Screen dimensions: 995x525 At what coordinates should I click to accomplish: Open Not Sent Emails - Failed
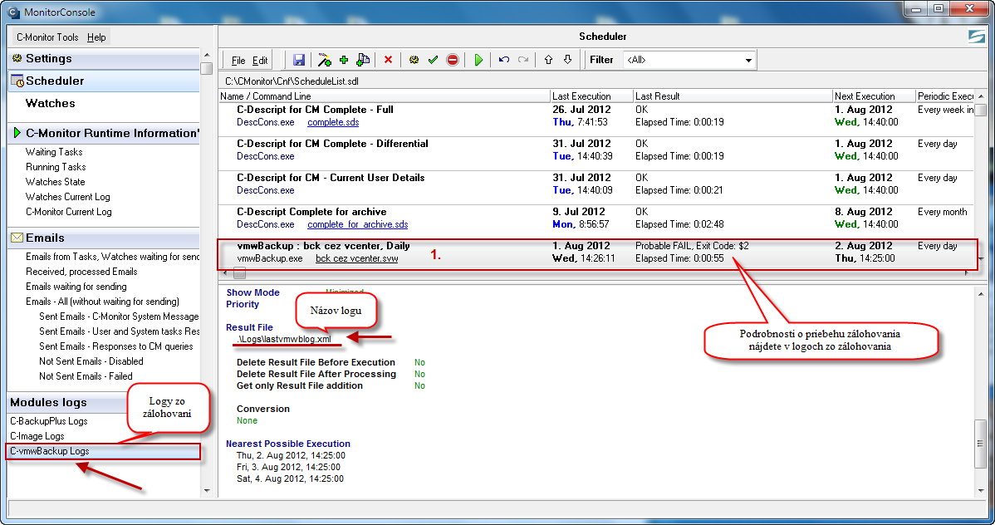point(86,375)
